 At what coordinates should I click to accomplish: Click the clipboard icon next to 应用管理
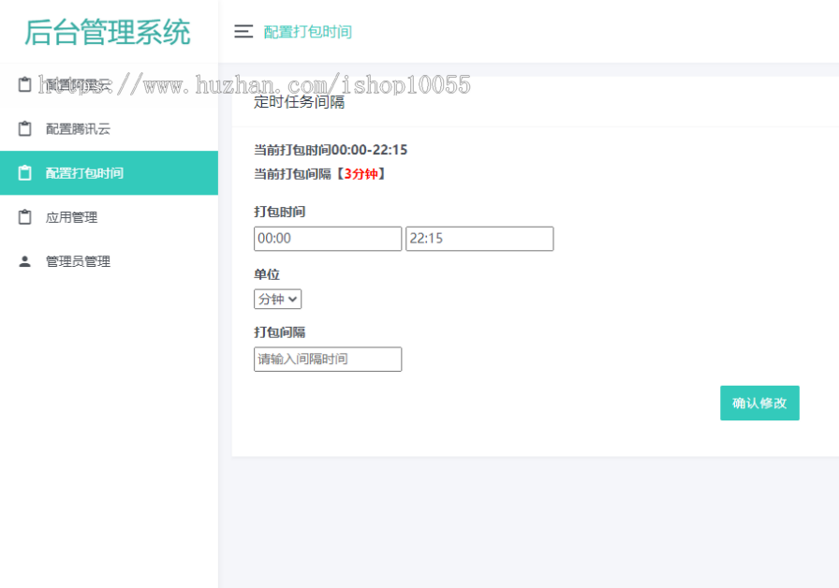click(x=22, y=216)
